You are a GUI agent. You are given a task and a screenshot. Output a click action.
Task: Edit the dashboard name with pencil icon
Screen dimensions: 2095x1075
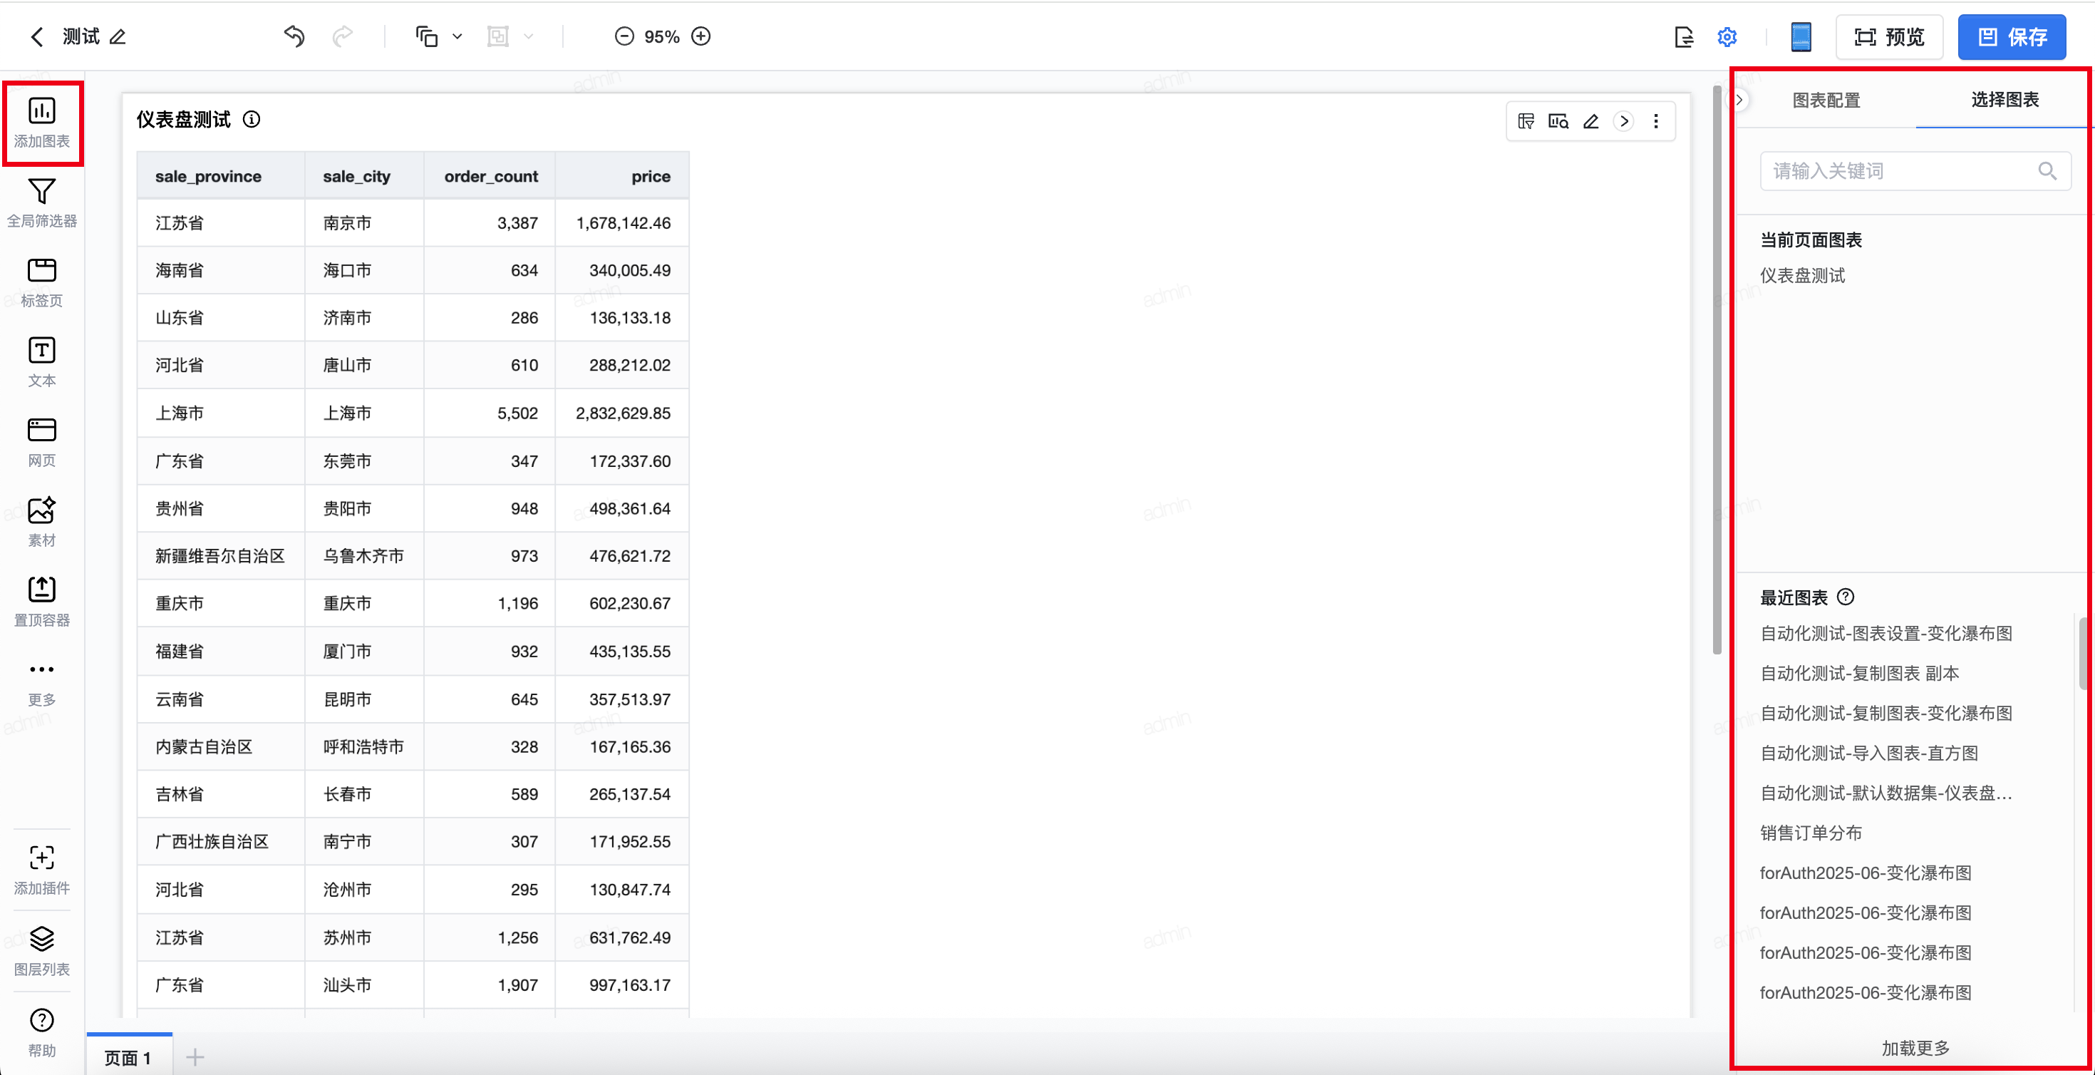(x=118, y=36)
